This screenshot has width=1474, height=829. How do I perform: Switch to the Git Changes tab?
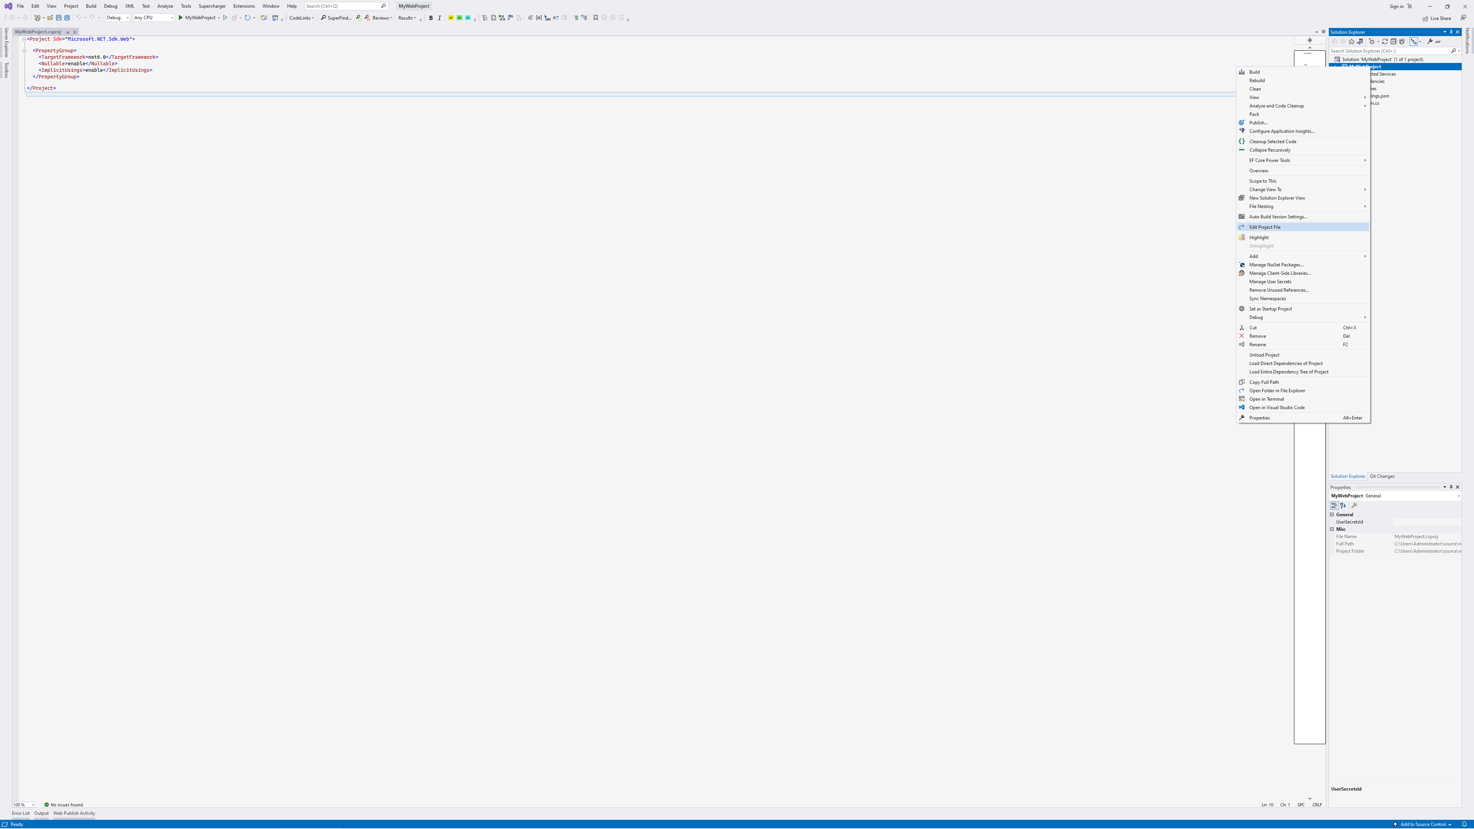[x=1382, y=476]
